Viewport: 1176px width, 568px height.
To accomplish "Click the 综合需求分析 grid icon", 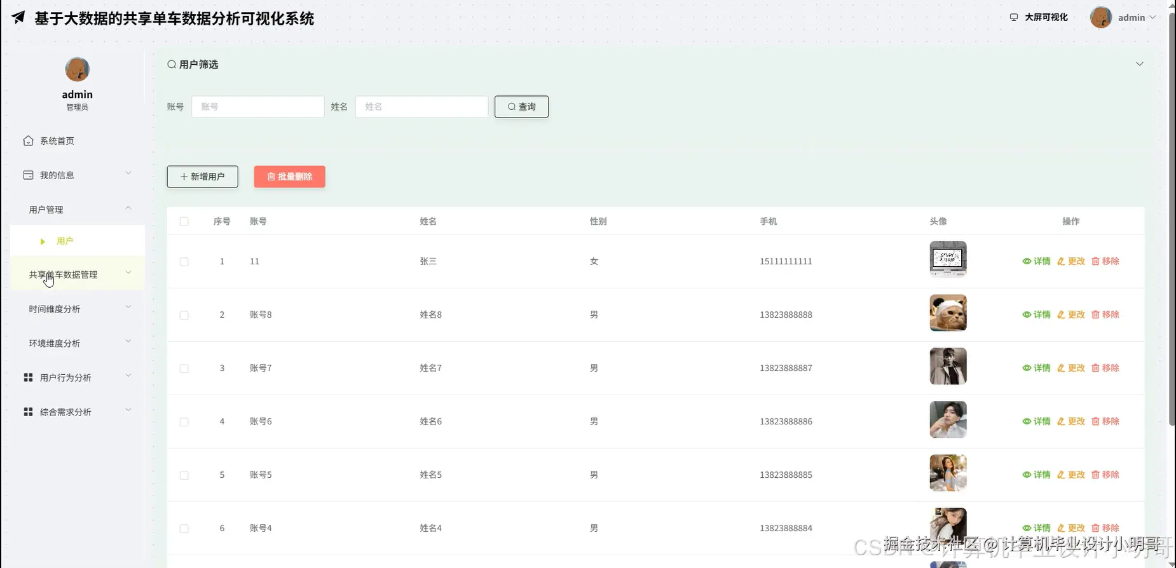I will point(28,412).
